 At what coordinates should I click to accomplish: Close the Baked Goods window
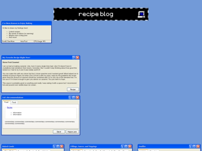coord(62,147)
